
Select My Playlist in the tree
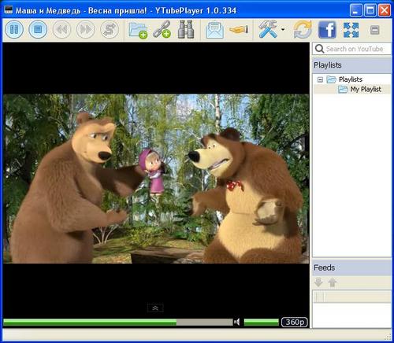pos(366,89)
